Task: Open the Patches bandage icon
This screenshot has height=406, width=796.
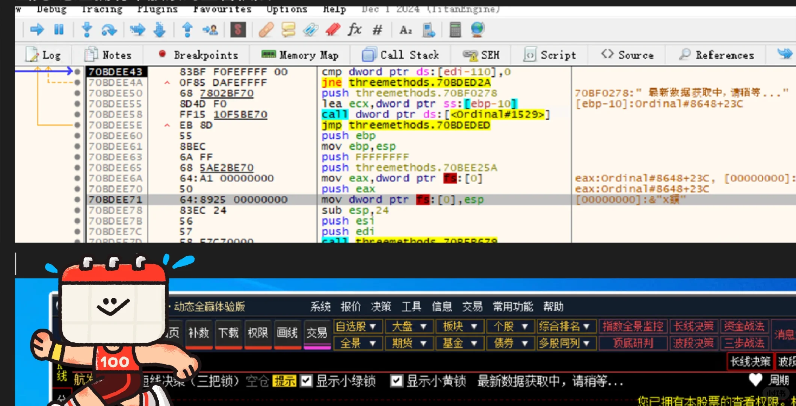Action: (x=266, y=29)
